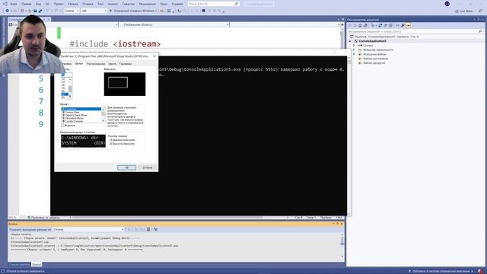The image size is (487, 274).
Task: Select the DejaVu Sans Mono font
Action: click(x=81, y=115)
